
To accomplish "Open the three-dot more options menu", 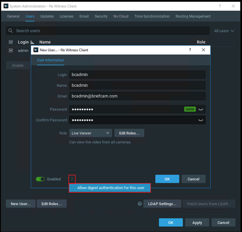I will 72,179.
